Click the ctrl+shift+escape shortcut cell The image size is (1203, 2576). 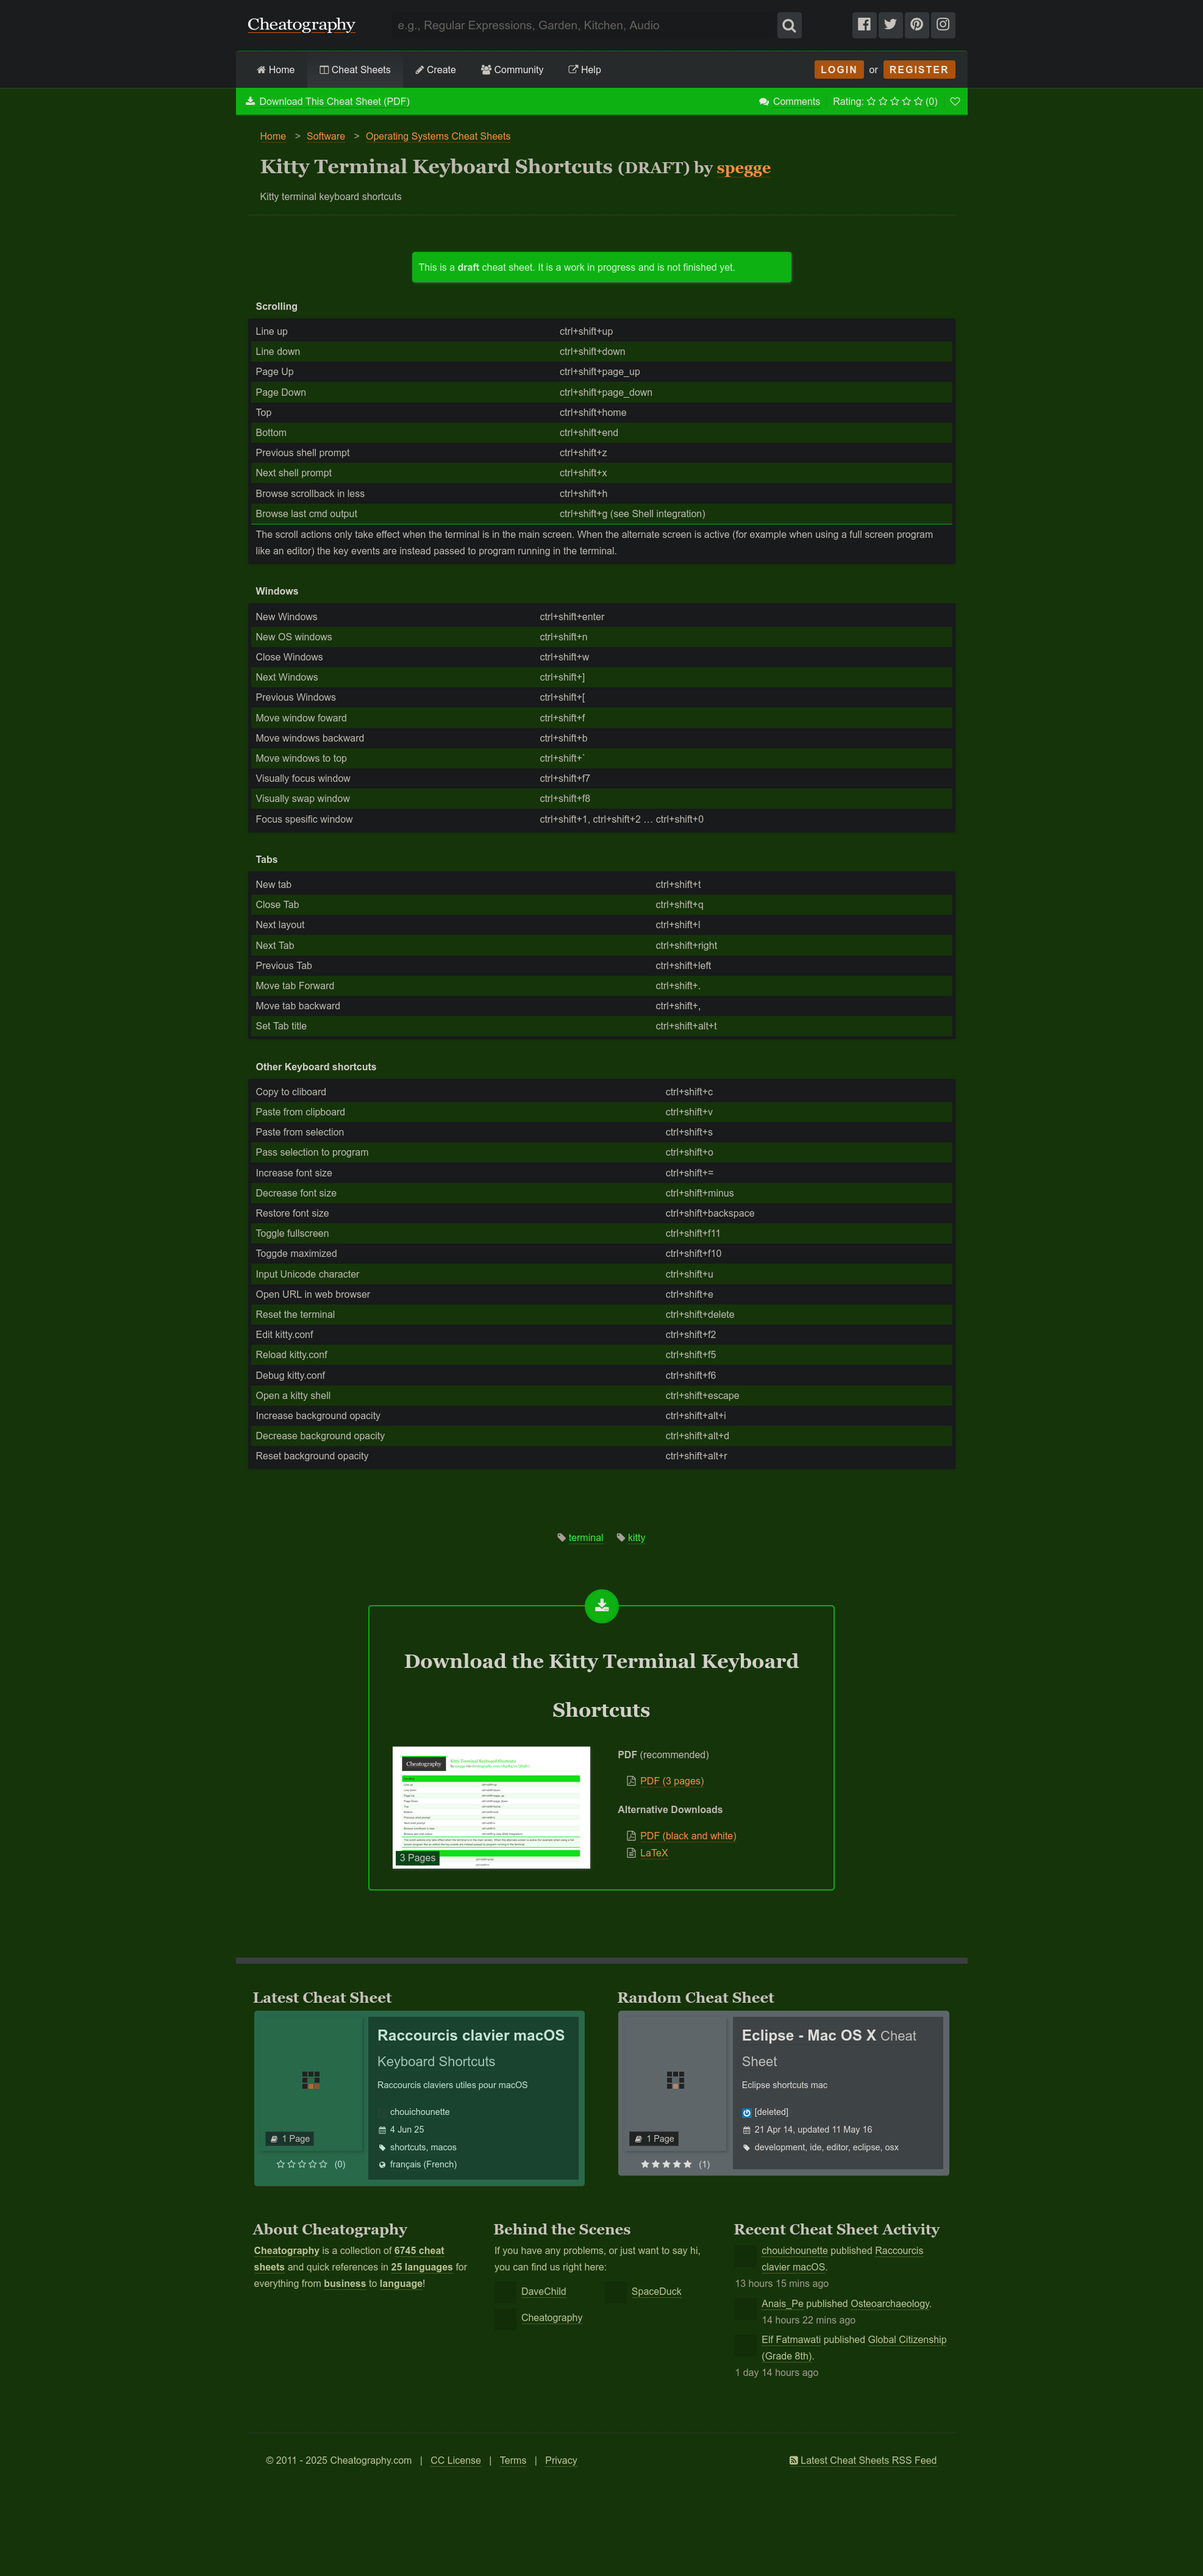pyautogui.click(x=702, y=1395)
